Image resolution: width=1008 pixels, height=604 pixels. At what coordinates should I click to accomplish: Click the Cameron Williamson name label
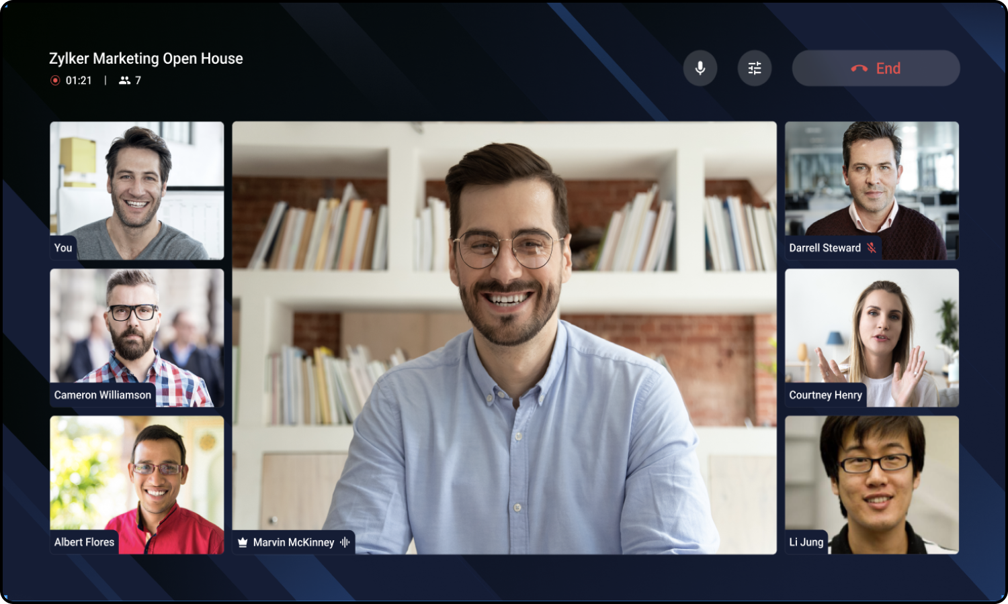[103, 395]
